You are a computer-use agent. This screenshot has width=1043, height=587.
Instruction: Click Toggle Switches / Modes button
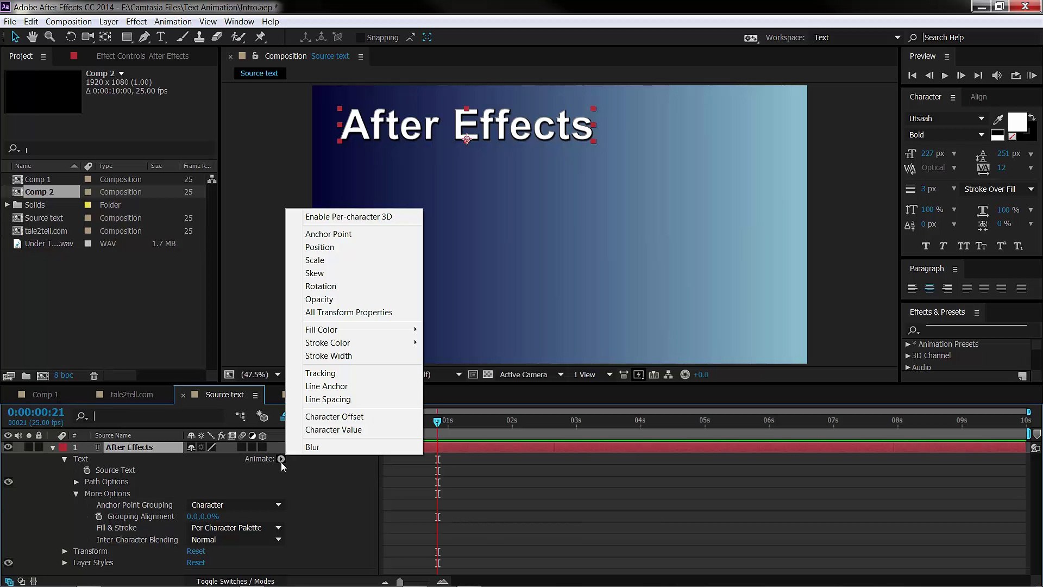[x=235, y=581]
